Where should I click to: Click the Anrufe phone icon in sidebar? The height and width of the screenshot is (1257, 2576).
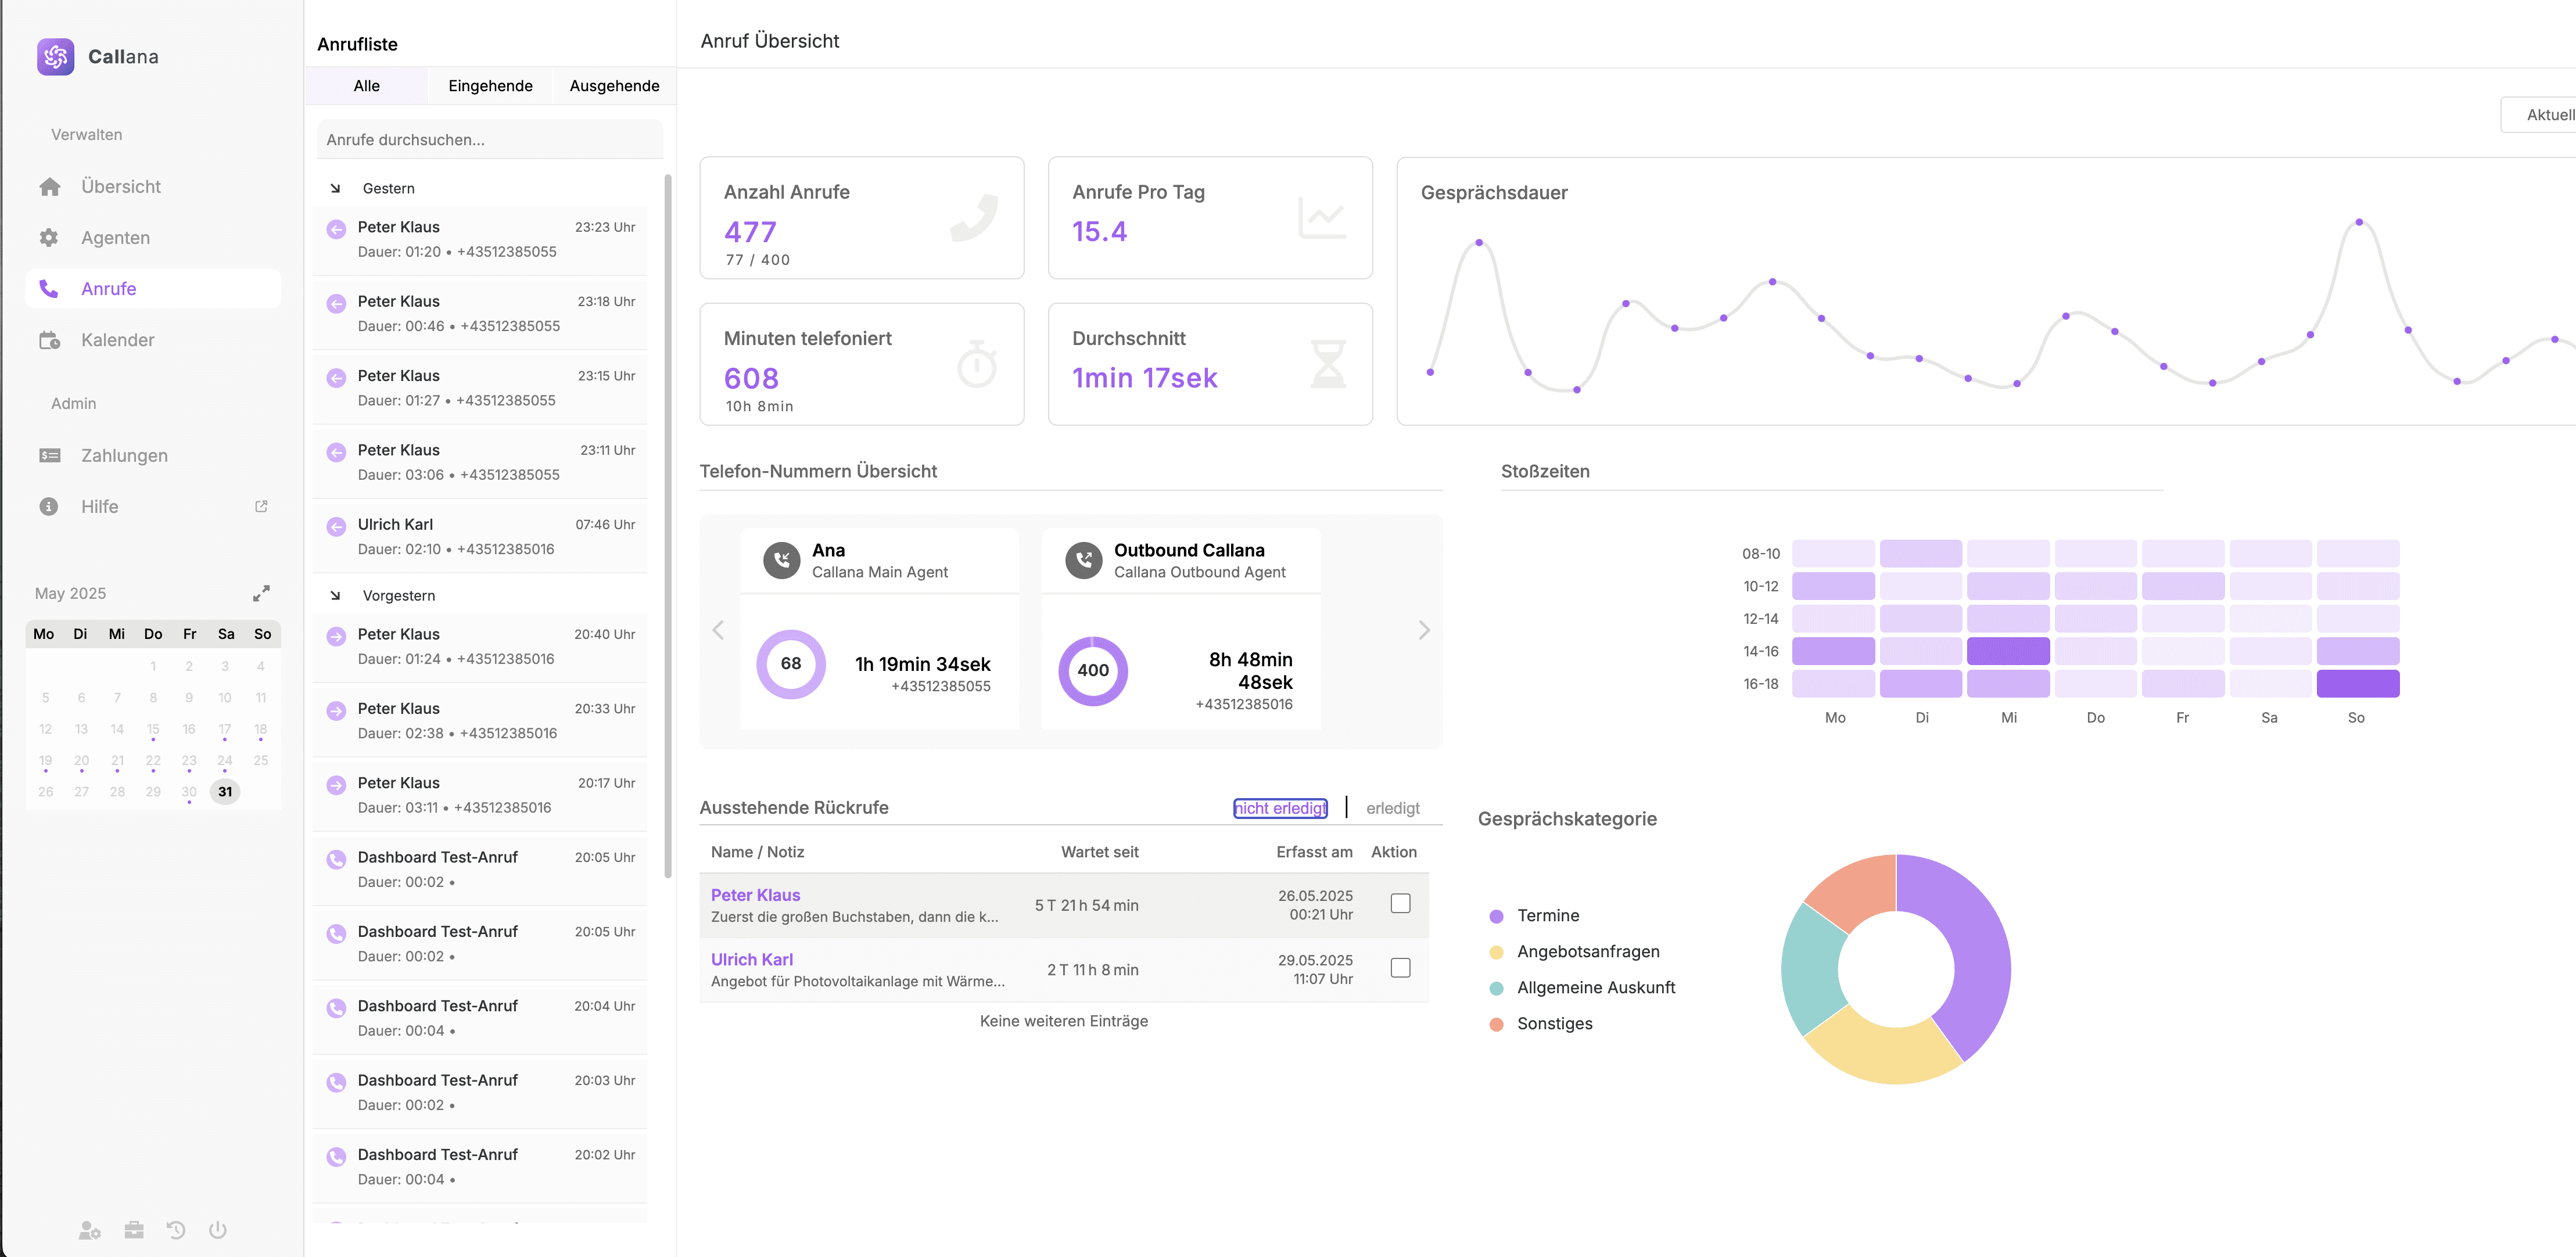click(49, 289)
